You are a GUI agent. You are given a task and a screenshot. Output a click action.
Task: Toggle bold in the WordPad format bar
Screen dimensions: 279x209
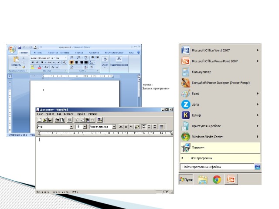pos(121,127)
